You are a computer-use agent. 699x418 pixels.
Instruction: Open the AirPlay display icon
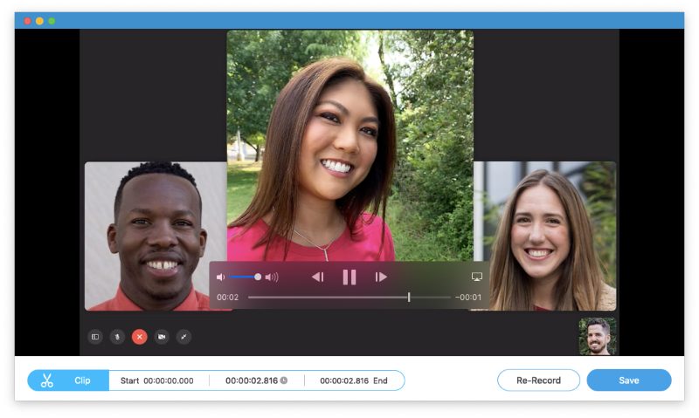[x=476, y=277]
